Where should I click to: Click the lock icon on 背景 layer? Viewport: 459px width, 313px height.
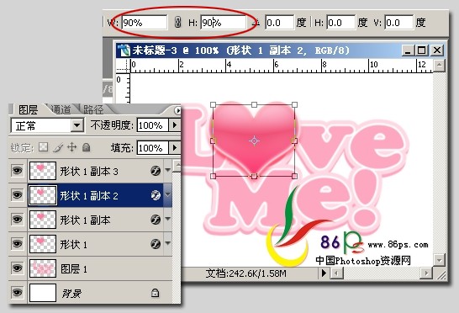155,293
